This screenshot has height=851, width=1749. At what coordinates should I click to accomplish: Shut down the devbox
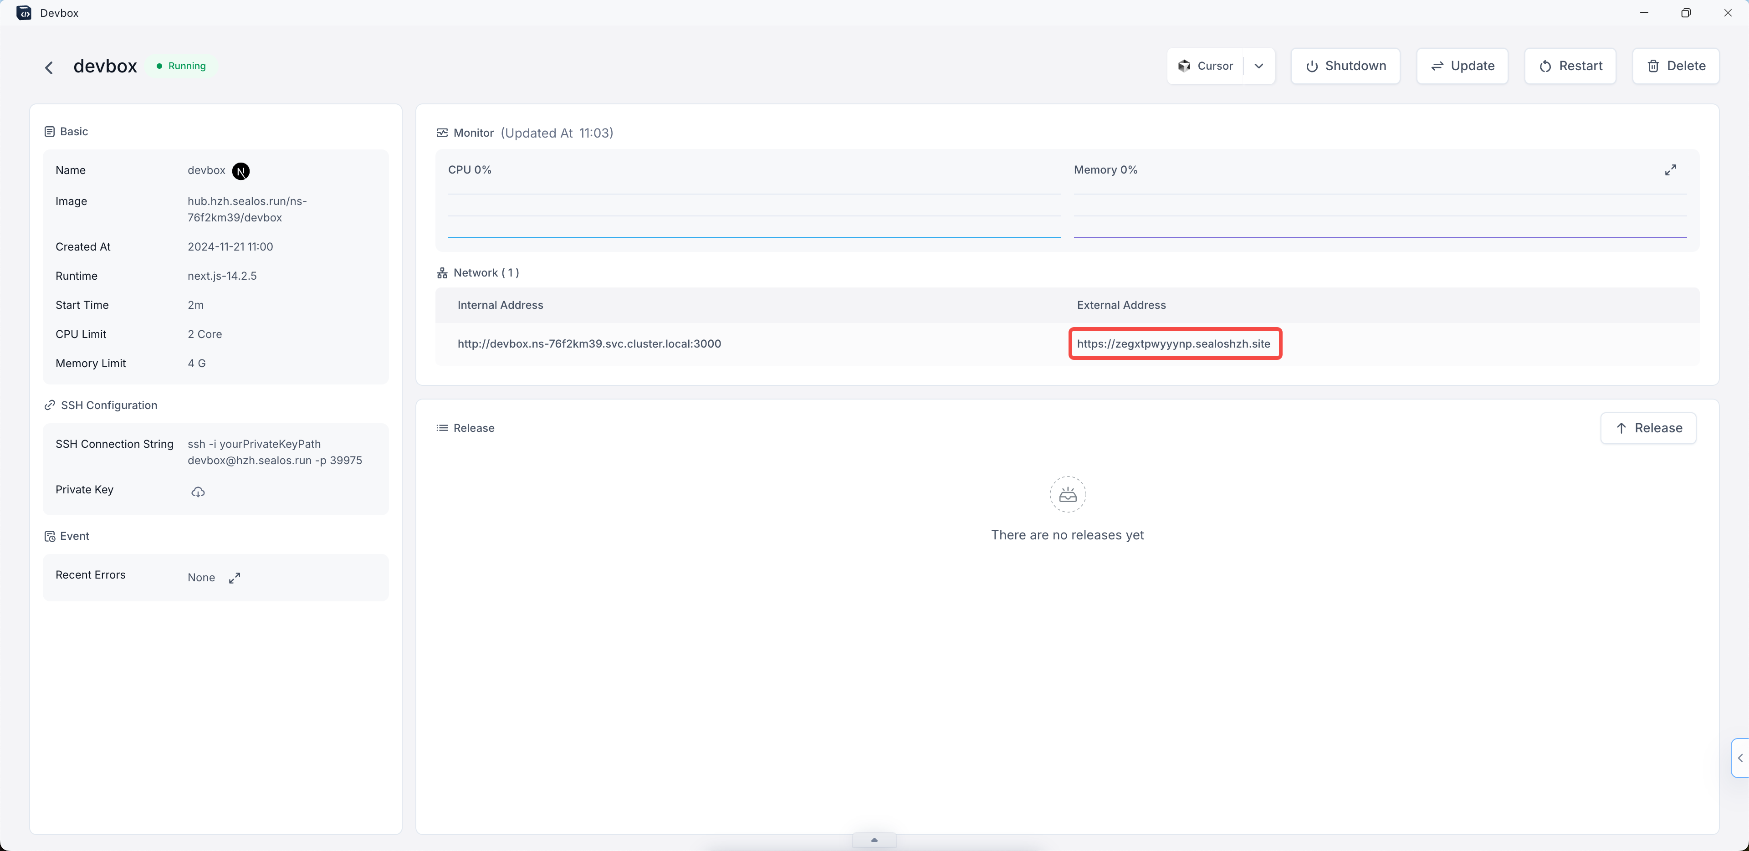point(1345,66)
